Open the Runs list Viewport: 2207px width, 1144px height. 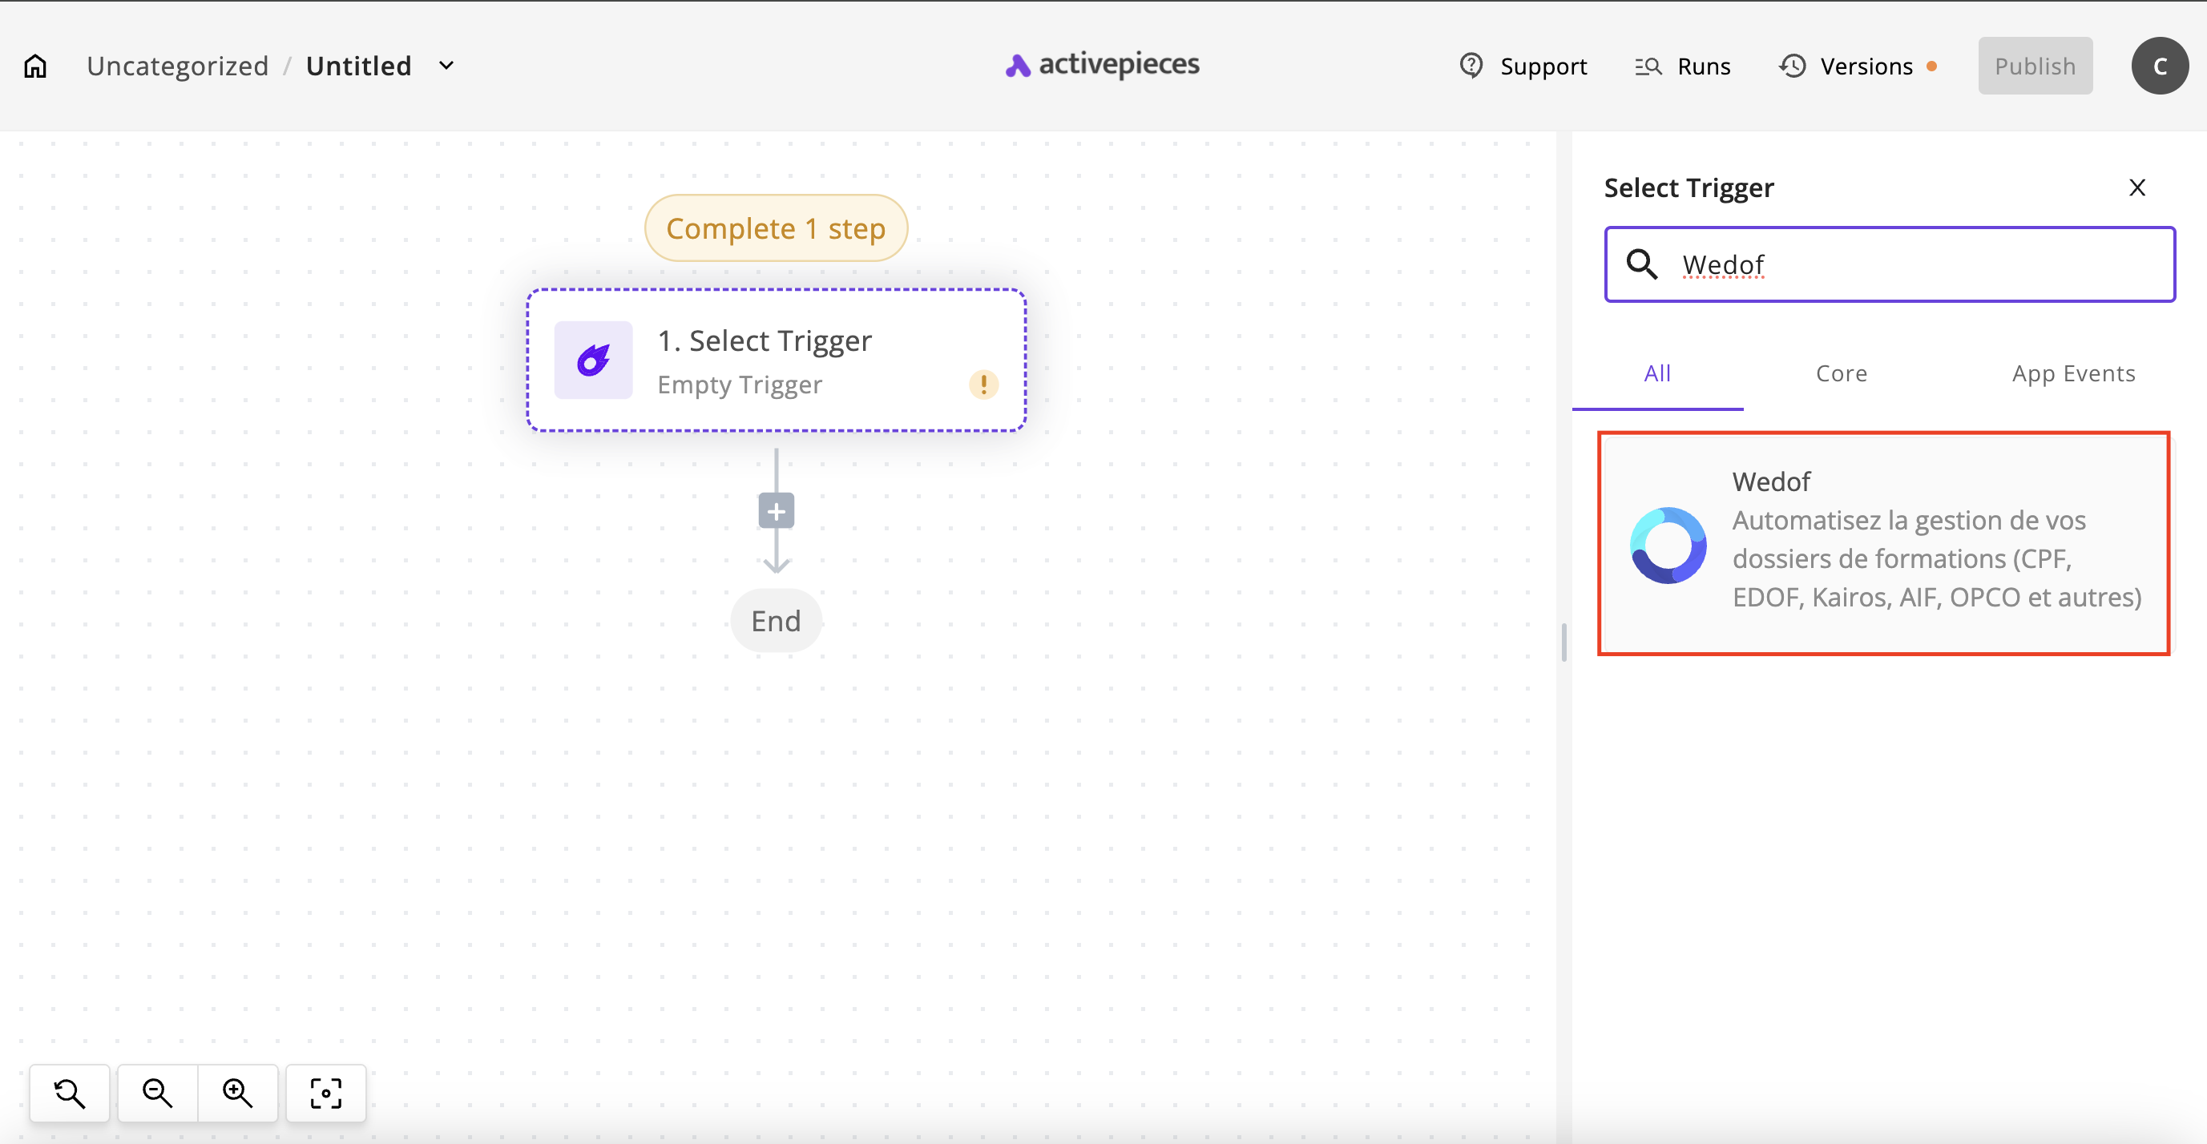[1683, 66]
